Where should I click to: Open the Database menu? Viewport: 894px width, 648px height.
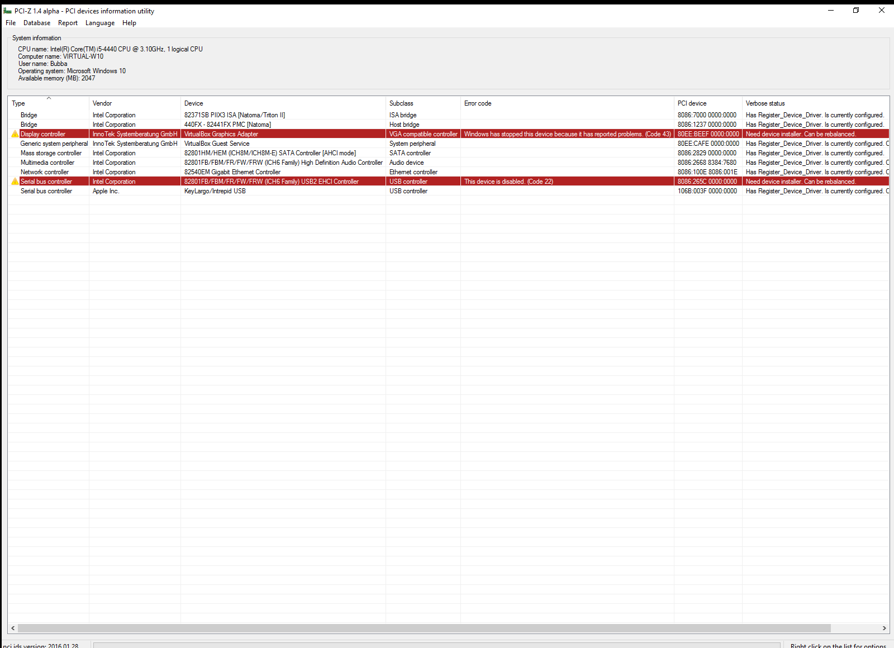pos(37,23)
